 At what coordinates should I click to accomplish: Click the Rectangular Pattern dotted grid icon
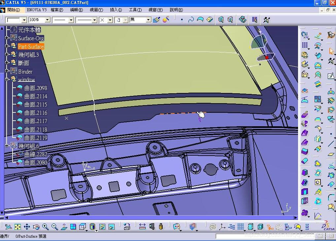tap(305, 45)
